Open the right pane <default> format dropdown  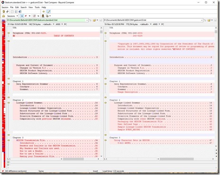click(146, 24)
